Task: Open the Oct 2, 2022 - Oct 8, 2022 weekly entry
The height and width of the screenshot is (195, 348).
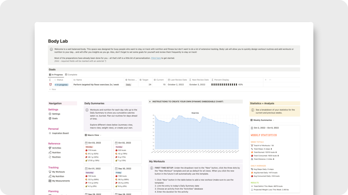Action: [x=266, y=128]
